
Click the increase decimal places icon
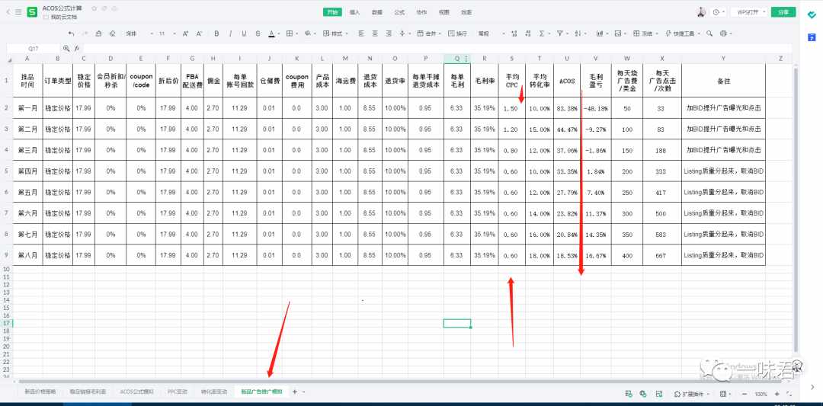coord(514,34)
